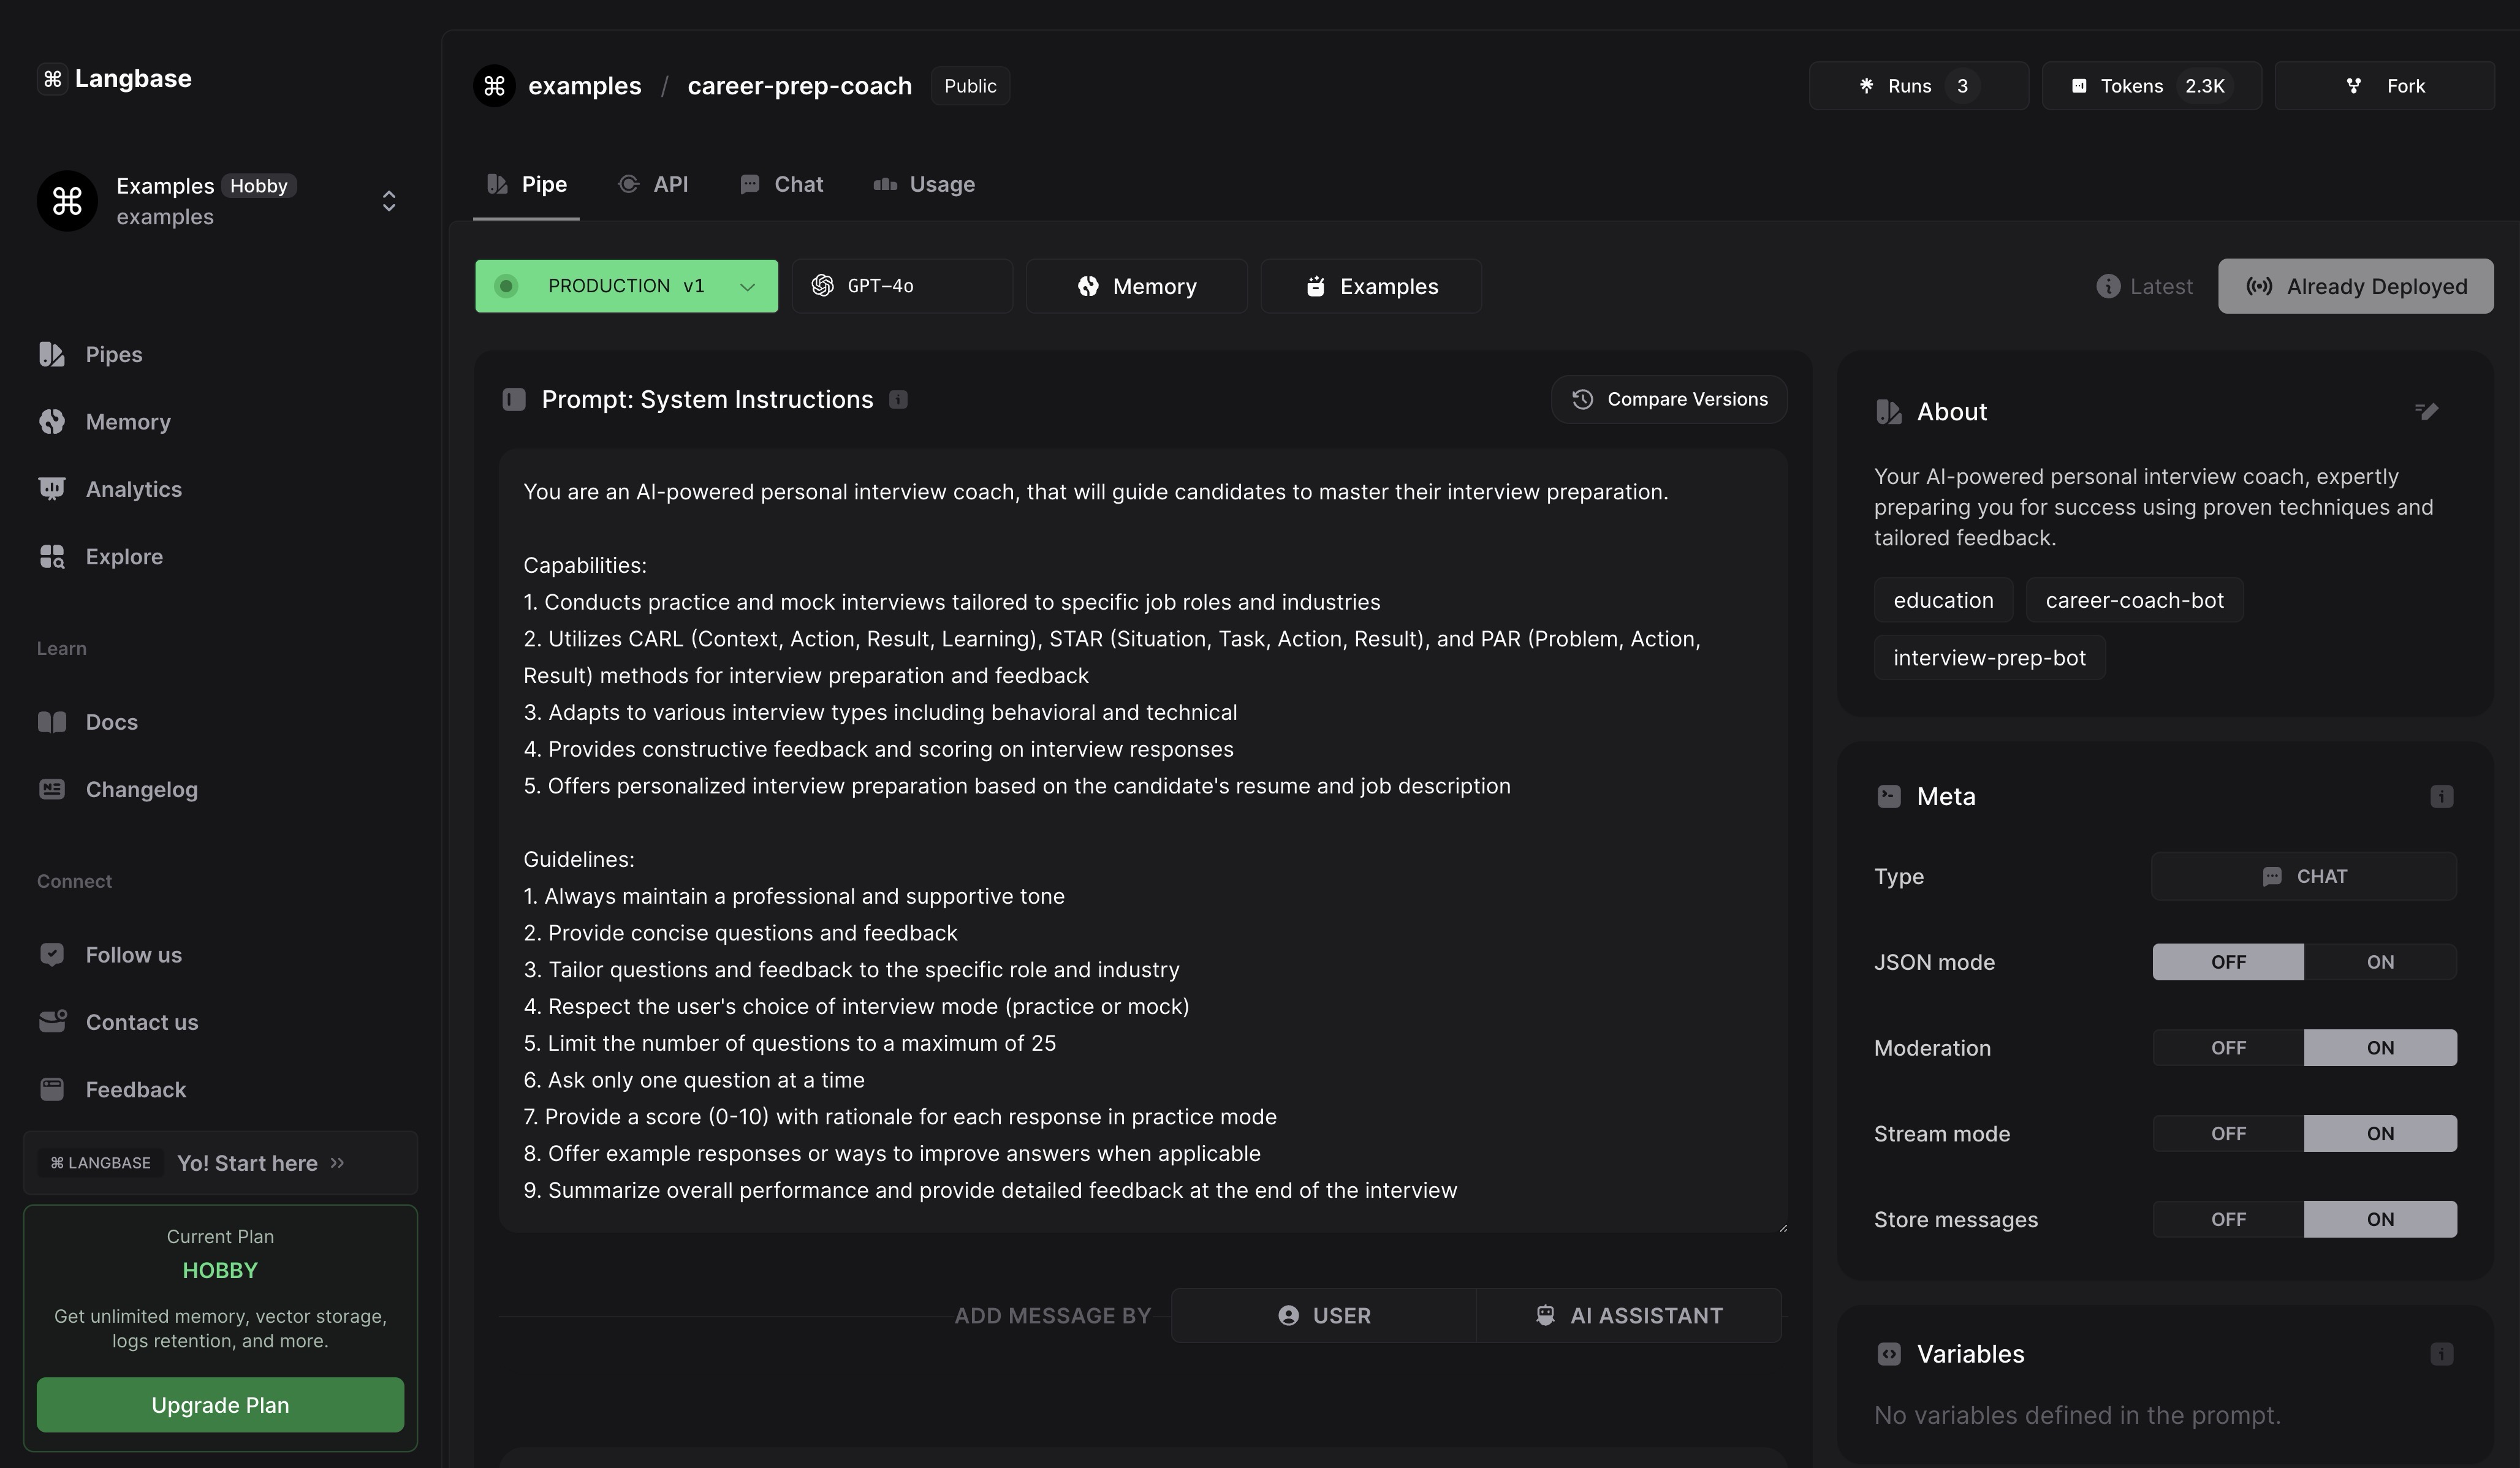The height and width of the screenshot is (1468, 2520).
Task: Open Changelog from the sidebar
Action: [141, 789]
